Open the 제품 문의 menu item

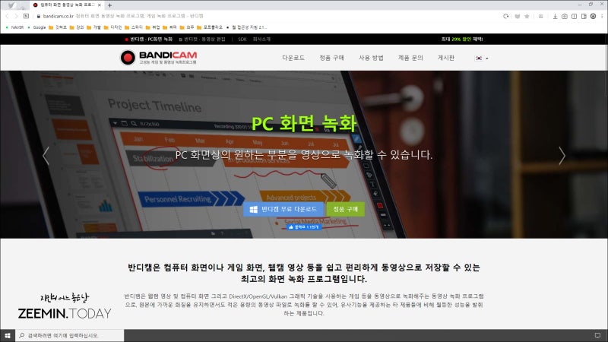tap(410, 58)
